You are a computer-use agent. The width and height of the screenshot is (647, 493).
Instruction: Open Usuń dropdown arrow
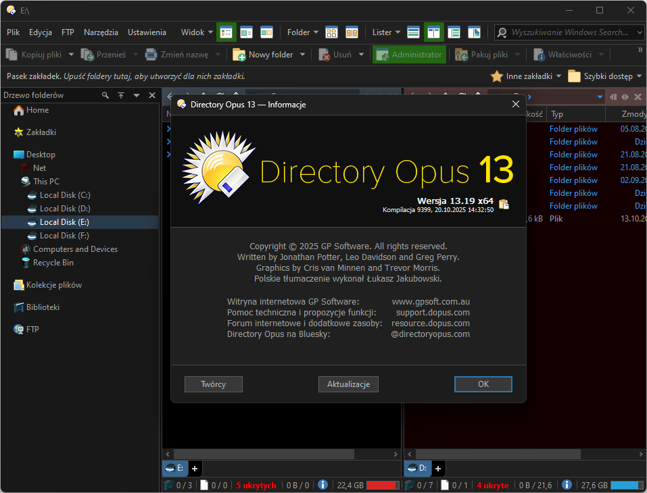tap(362, 55)
